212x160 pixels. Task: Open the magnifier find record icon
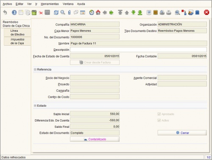[x=63, y=13]
